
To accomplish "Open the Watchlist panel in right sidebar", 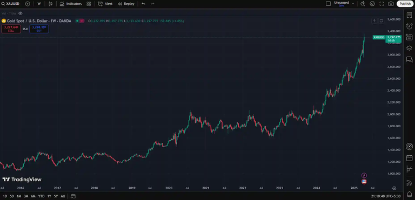I will pyautogui.click(x=409, y=15).
